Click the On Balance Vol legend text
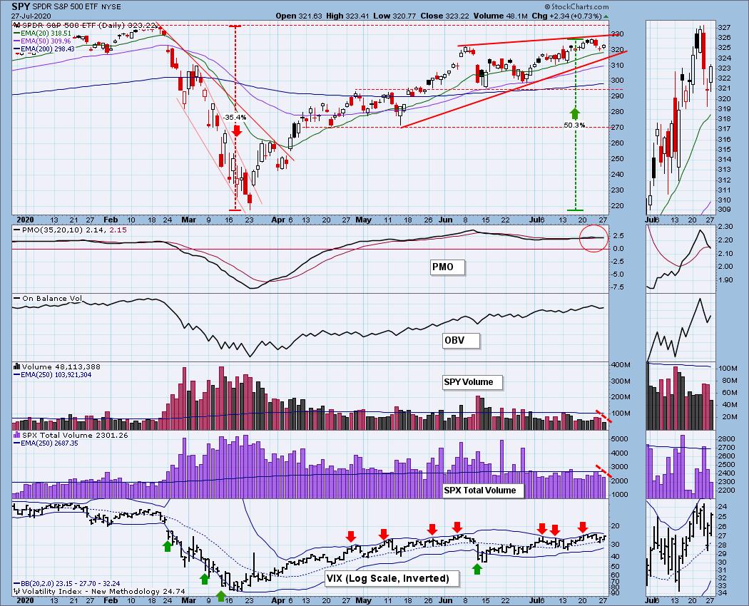Viewport: 749px width, 606px height. pos(52,299)
